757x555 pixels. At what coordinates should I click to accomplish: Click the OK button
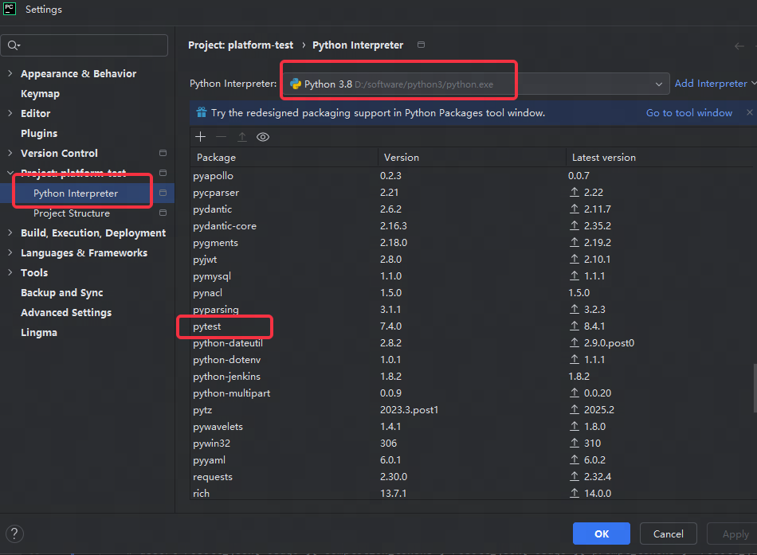(601, 534)
